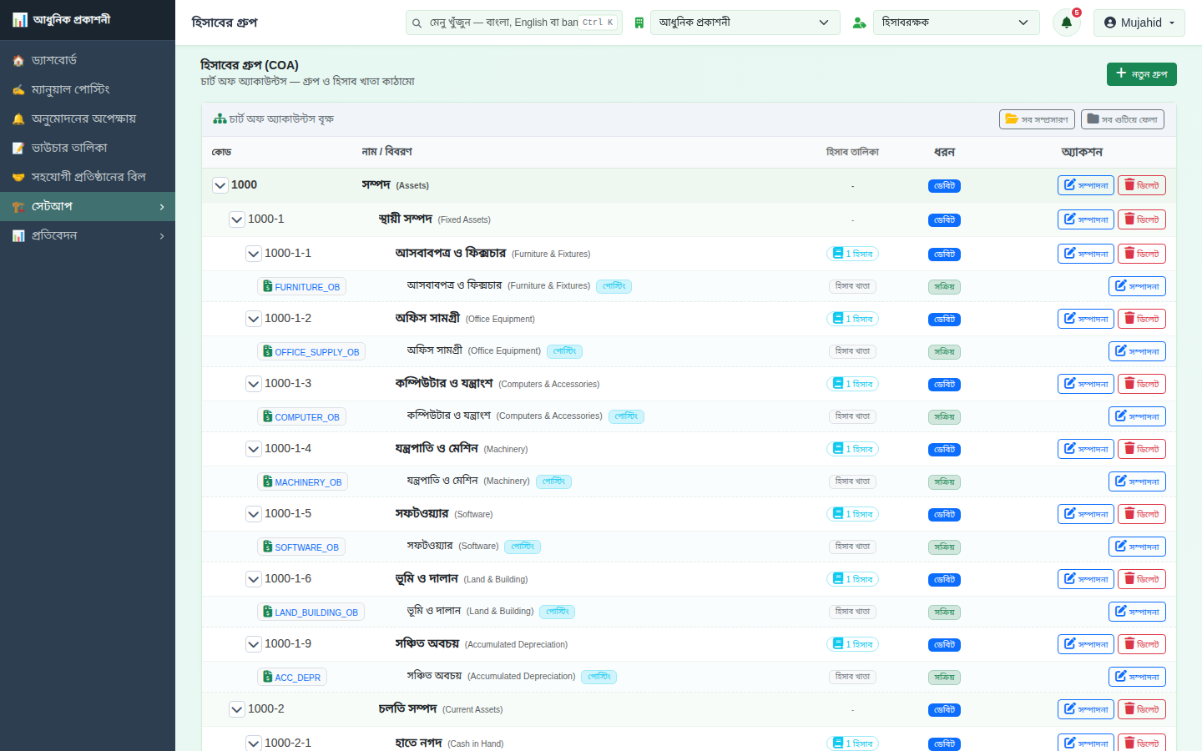Open সহযোগী প্রতিষ্ঠানের বিল in sidebar
The width and height of the screenshot is (1202, 751).
tap(88, 177)
